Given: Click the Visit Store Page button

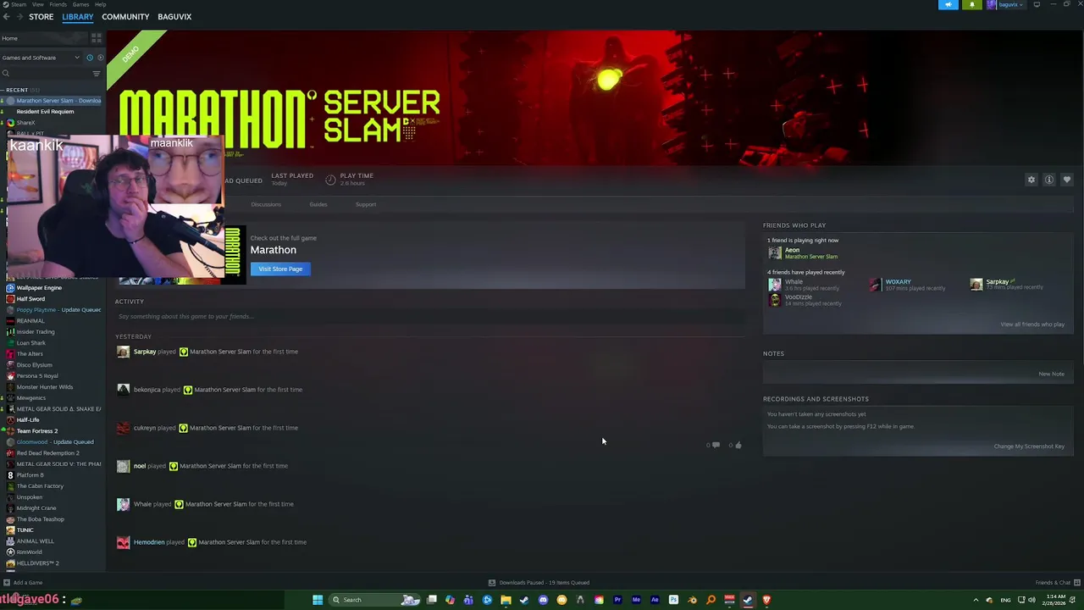Looking at the screenshot, I should (x=280, y=269).
